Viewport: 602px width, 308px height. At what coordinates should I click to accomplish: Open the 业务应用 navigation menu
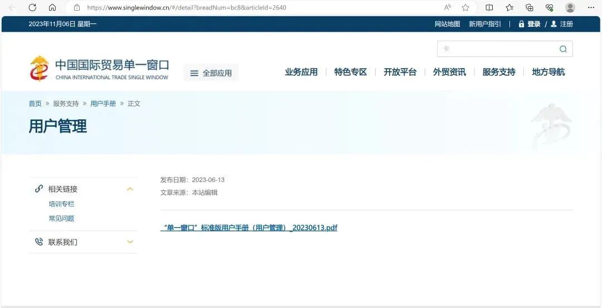(x=301, y=72)
